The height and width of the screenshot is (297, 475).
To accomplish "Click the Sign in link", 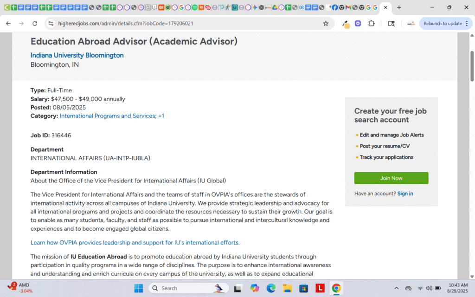I will [x=405, y=194].
